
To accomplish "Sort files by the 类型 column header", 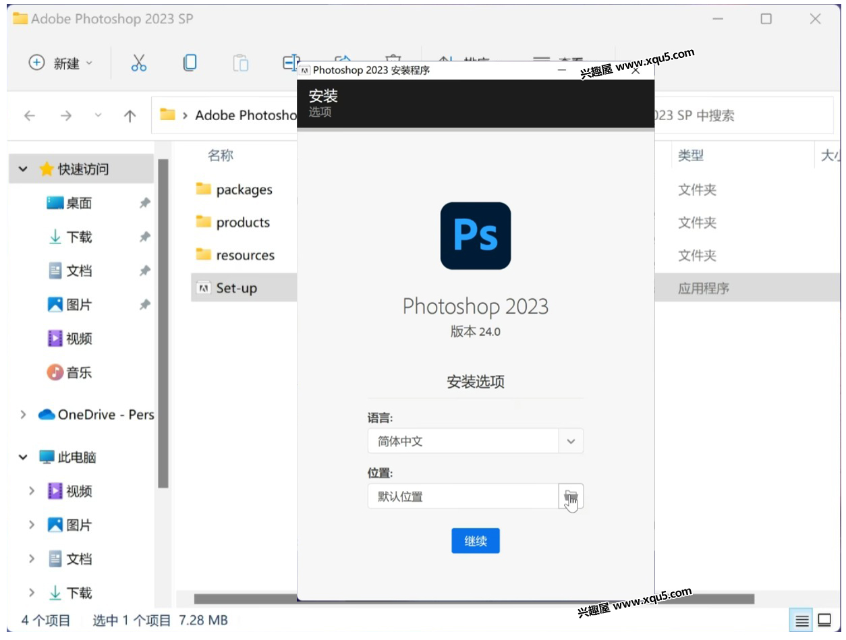I will (x=691, y=155).
